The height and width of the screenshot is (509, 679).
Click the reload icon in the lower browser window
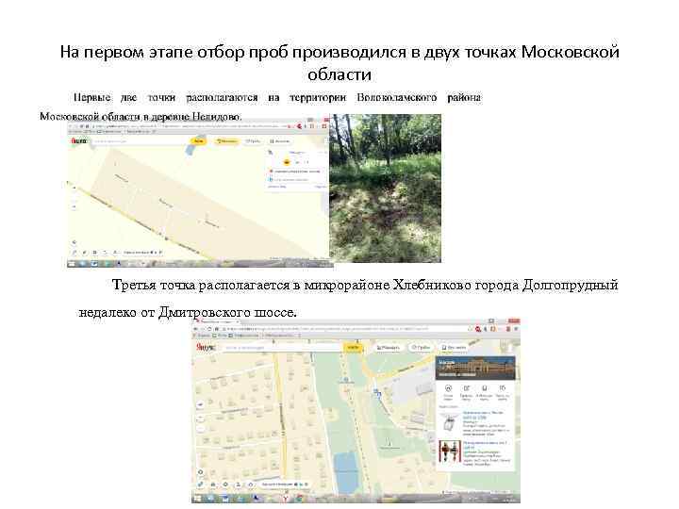point(210,329)
